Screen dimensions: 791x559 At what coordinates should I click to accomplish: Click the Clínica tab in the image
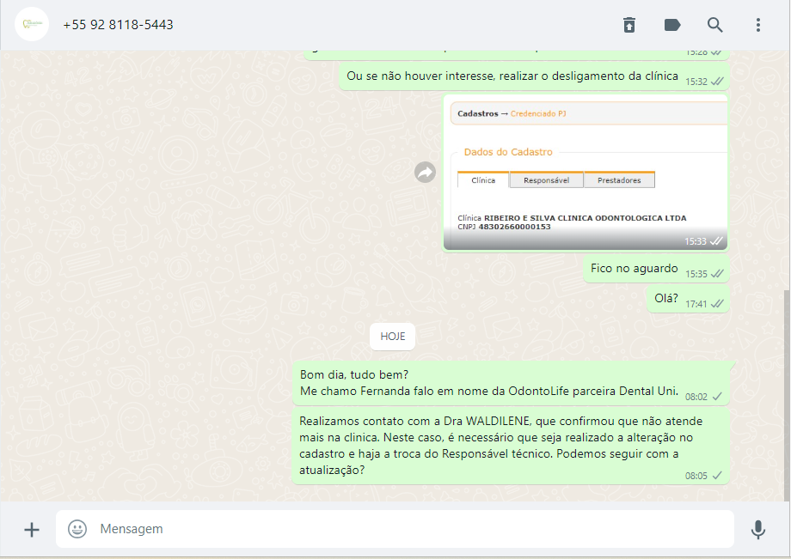[x=483, y=180]
